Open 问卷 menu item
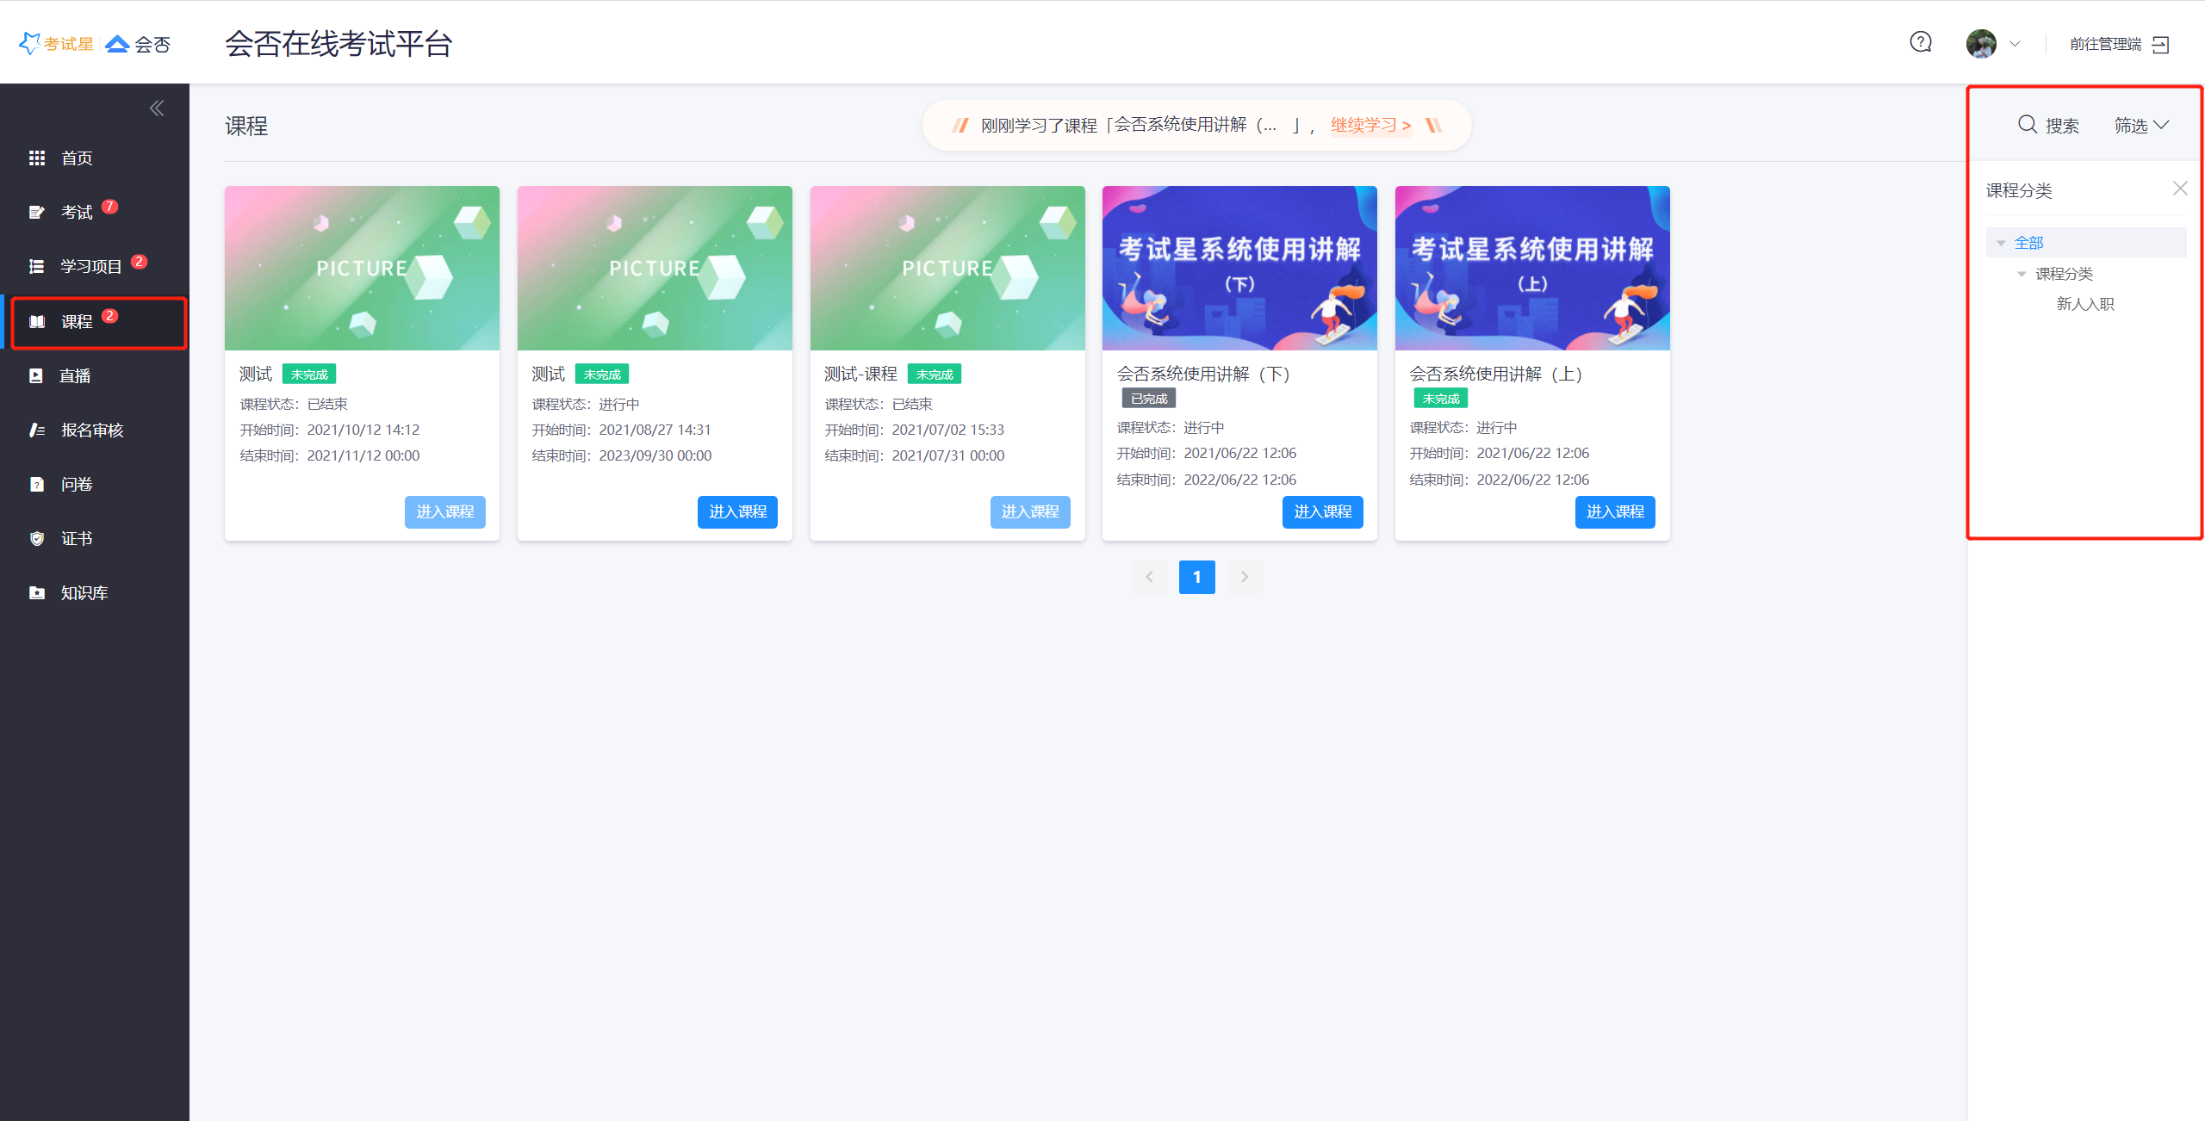 pos(76,485)
